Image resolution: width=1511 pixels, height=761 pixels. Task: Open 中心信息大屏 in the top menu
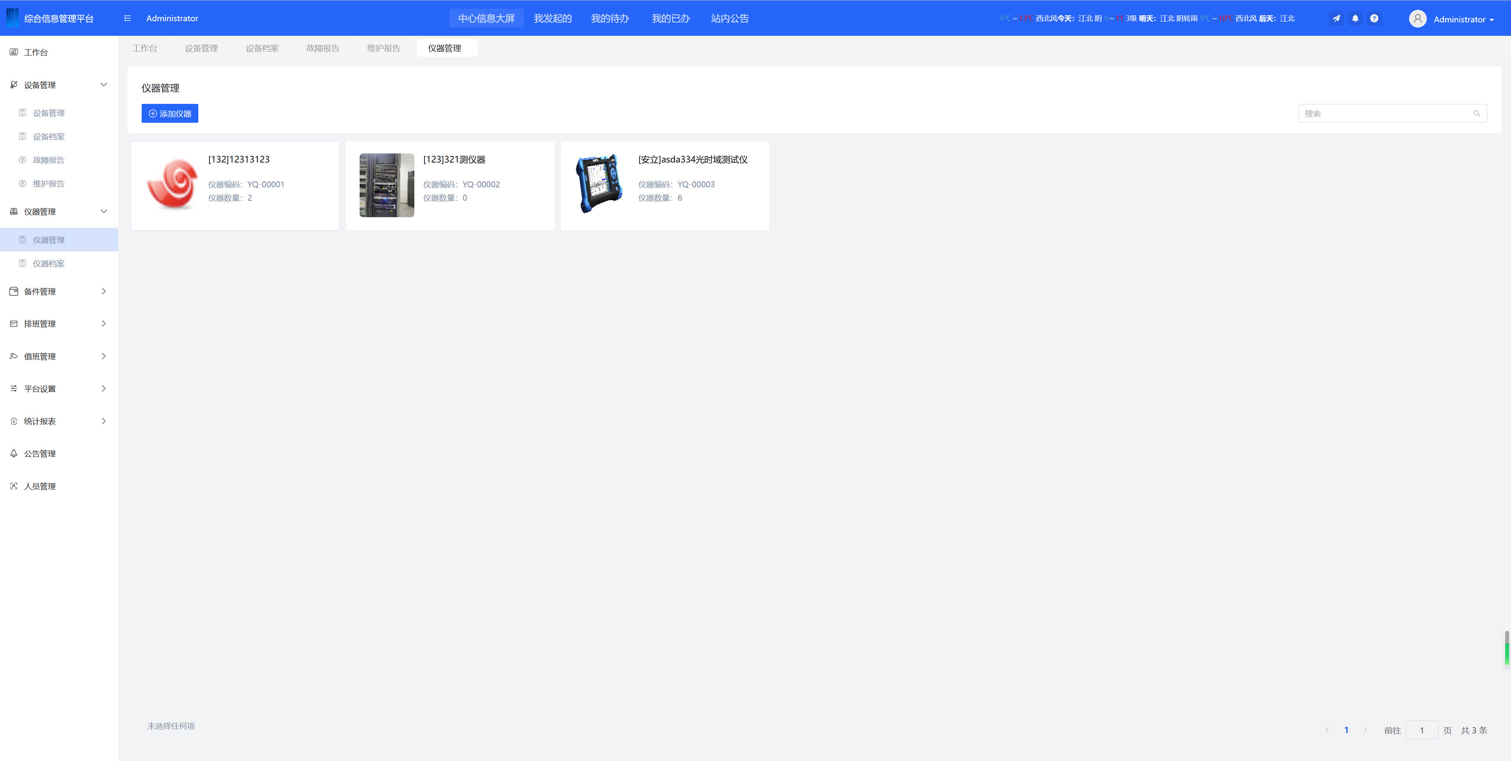point(486,18)
